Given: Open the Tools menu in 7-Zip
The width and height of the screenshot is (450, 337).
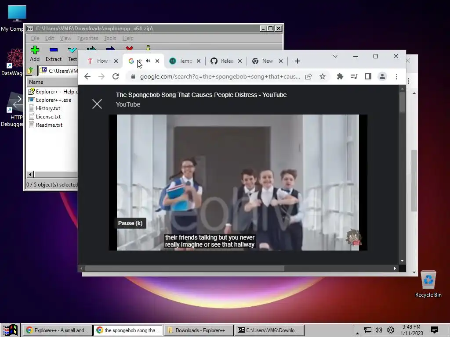Looking at the screenshot, I should click(x=110, y=38).
